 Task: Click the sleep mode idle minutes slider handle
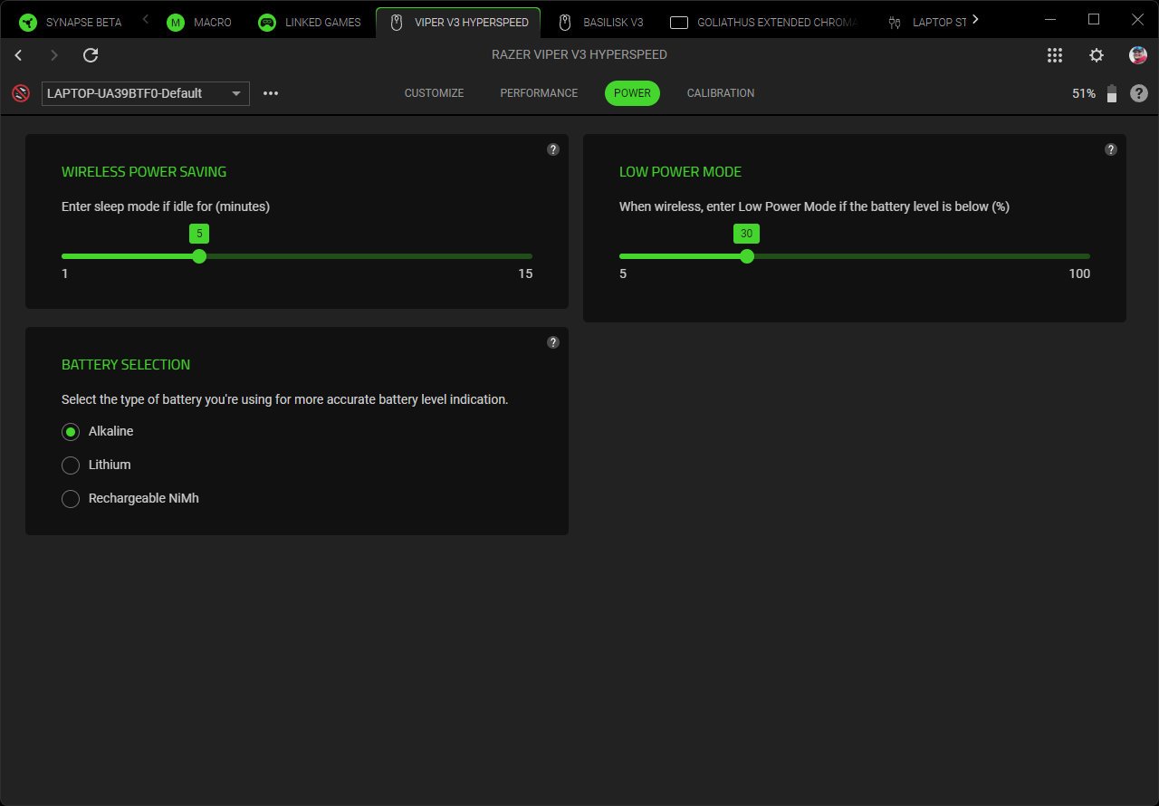199,256
